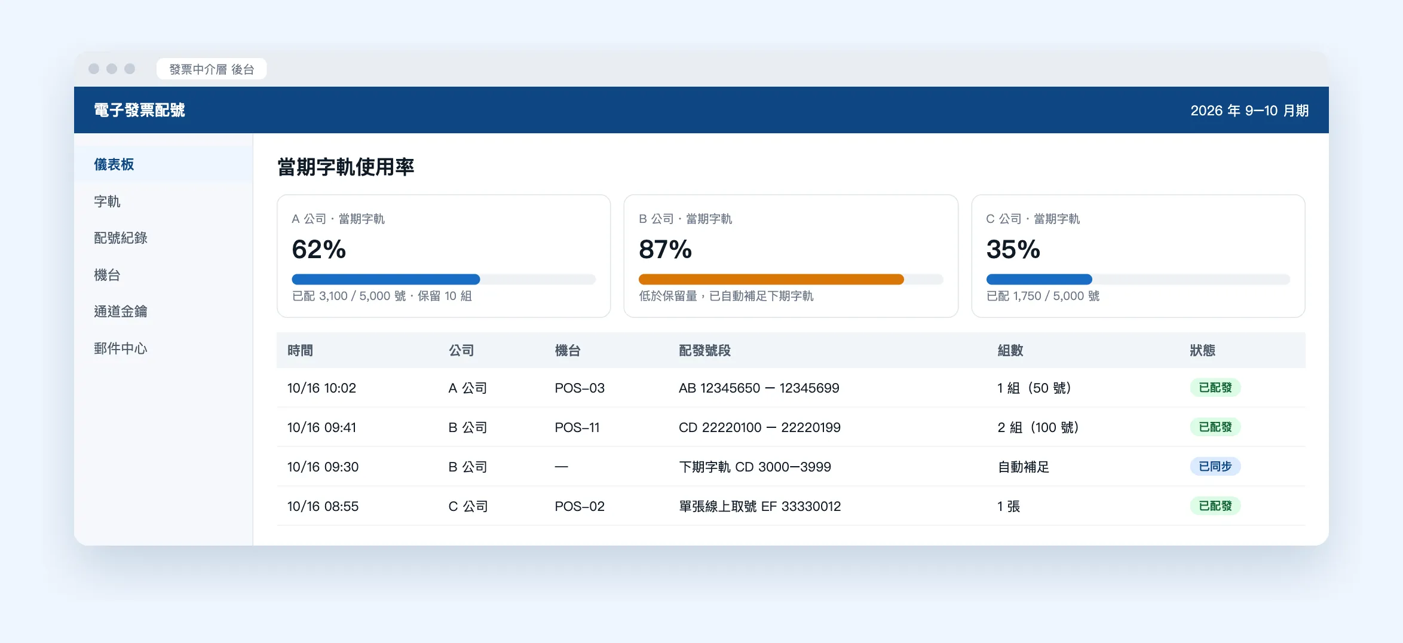
Task: Click the 時間 column header
Action: coord(300,350)
